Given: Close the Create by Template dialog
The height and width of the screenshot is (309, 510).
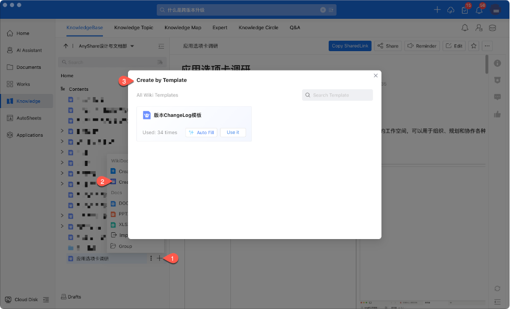Looking at the screenshot, I should coord(375,76).
